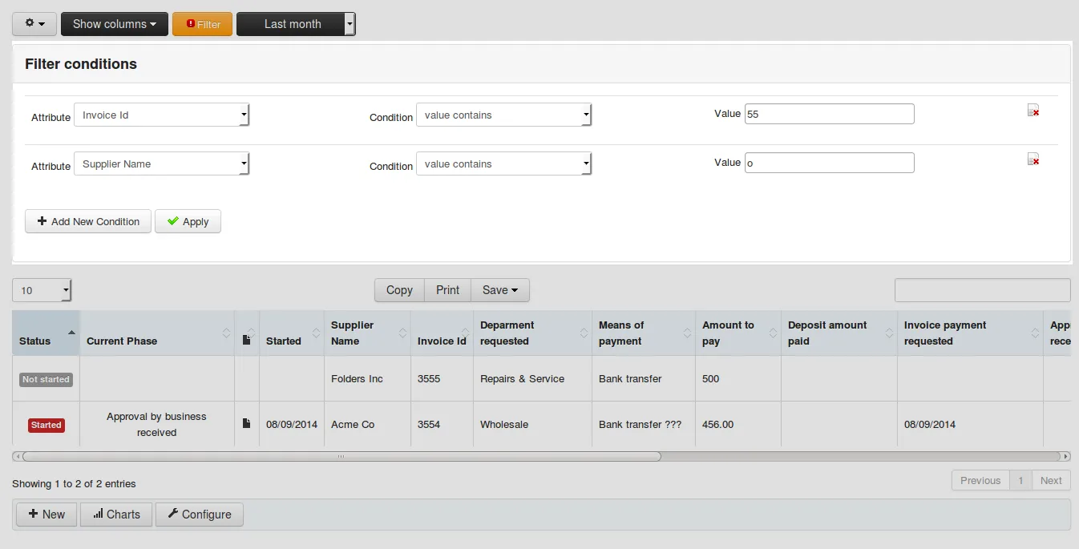Click the horizontal table scrollbar
This screenshot has width=1079, height=549.
[341, 456]
